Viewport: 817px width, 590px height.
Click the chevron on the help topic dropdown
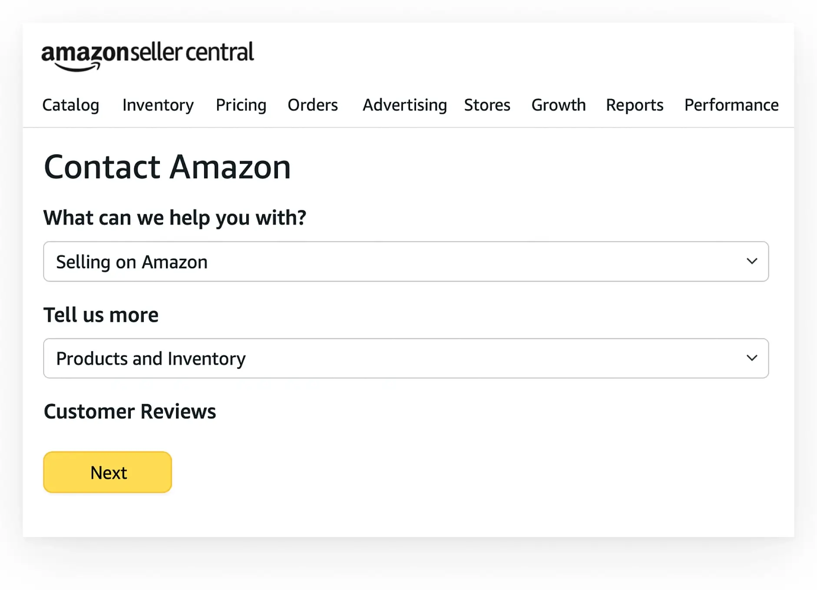[752, 262]
